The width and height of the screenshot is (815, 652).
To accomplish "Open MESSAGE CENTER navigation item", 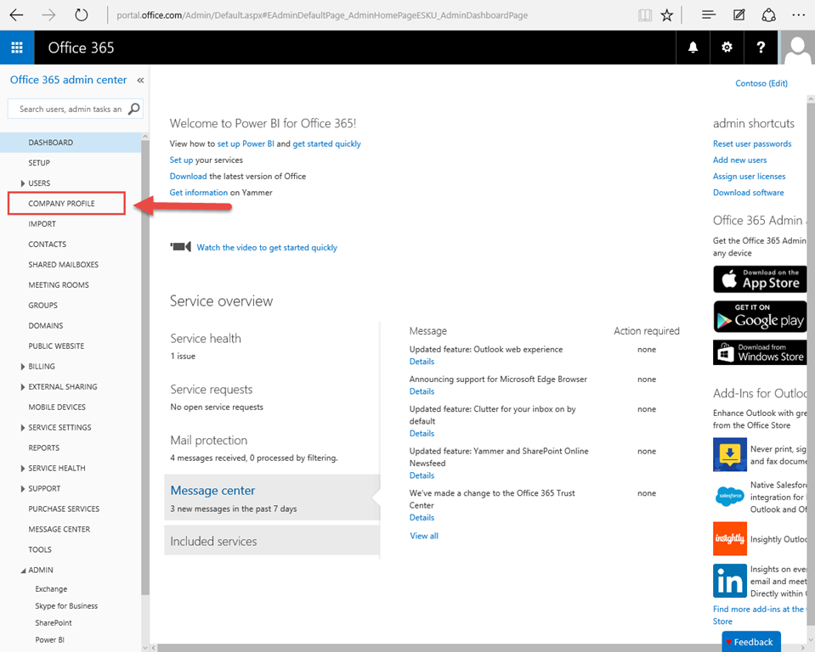I will (x=59, y=529).
